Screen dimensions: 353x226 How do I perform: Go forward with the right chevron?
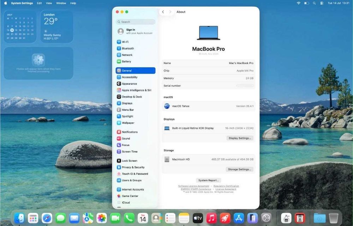170,12
